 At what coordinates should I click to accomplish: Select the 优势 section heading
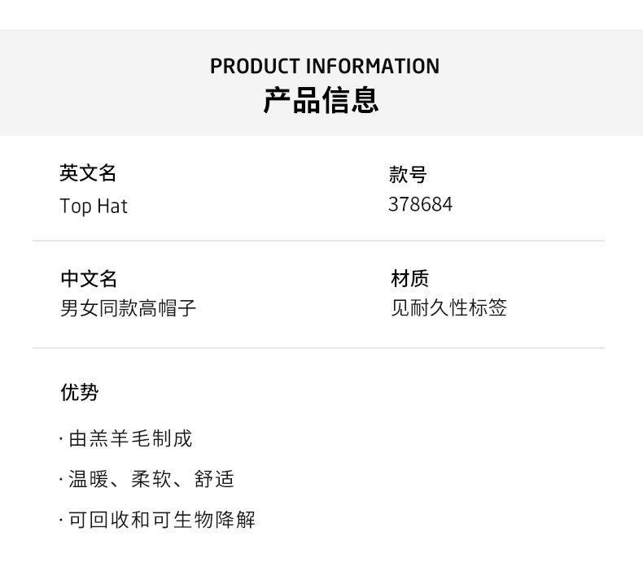point(80,393)
